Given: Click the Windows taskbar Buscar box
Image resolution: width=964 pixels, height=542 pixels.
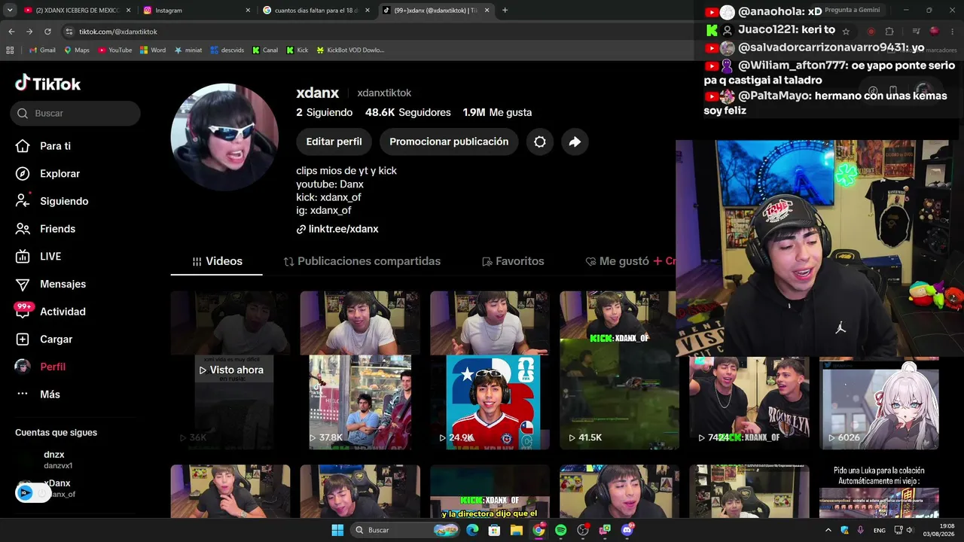Looking at the screenshot, I should click(405, 530).
